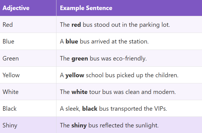Click the sentence about the parking lot

(x=115, y=25)
